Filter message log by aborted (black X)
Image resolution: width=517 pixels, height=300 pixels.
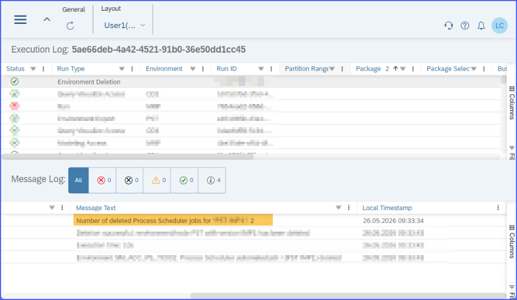pyautogui.click(x=130, y=180)
